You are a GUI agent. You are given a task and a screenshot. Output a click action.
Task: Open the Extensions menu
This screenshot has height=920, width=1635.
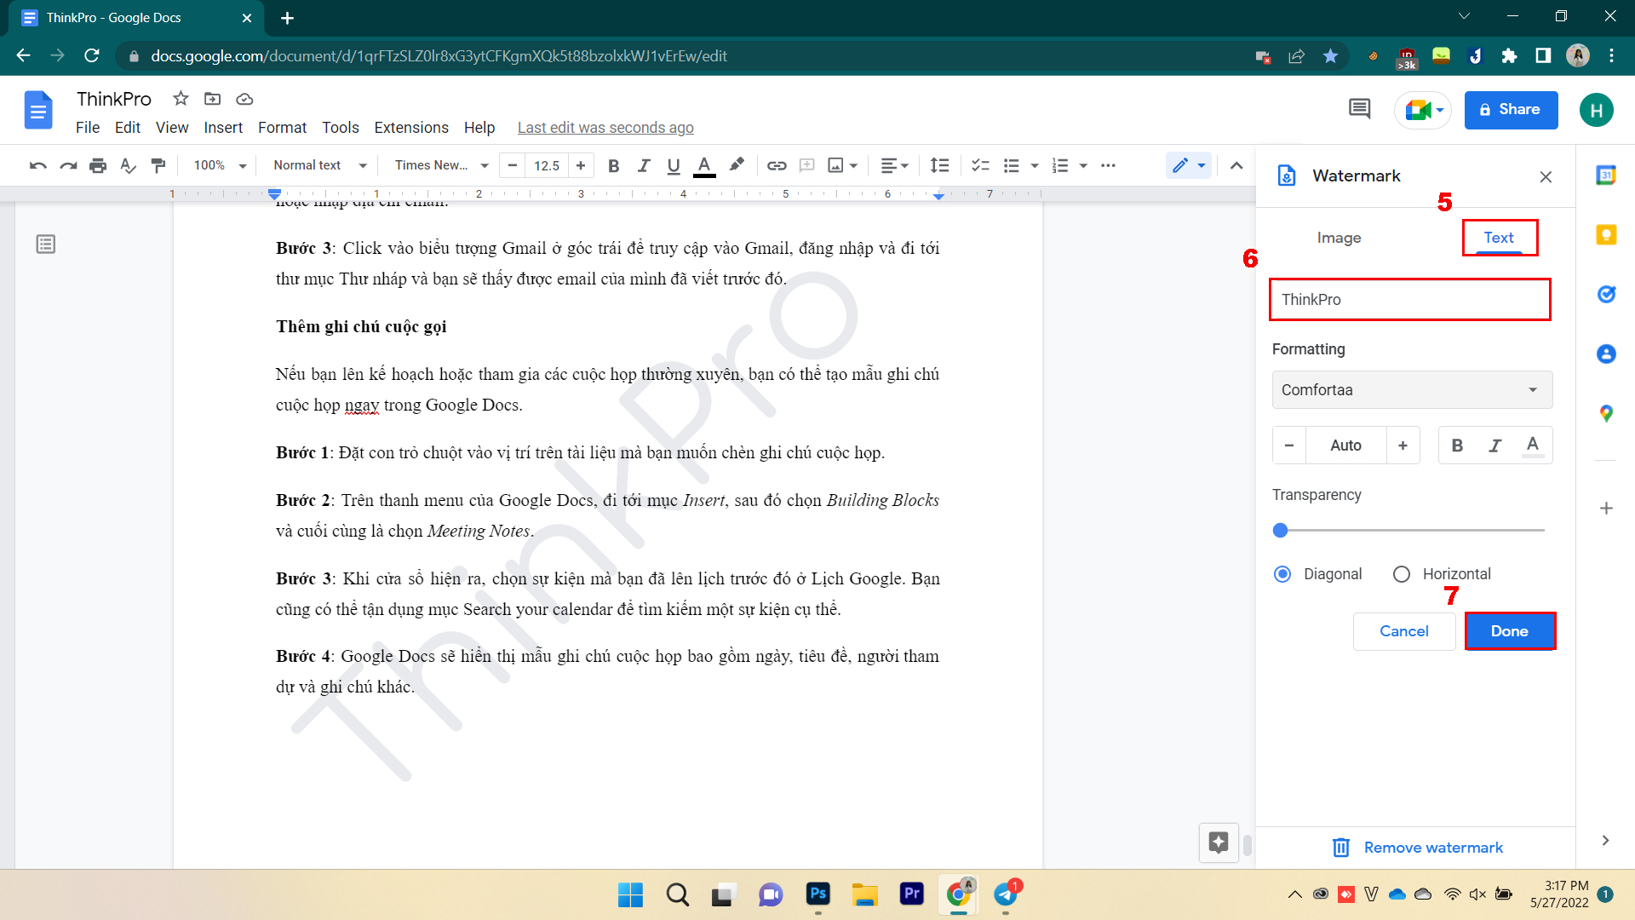pos(411,128)
